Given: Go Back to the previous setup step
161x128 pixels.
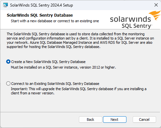Looking at the screenshot, I should [x=91, y=120].
